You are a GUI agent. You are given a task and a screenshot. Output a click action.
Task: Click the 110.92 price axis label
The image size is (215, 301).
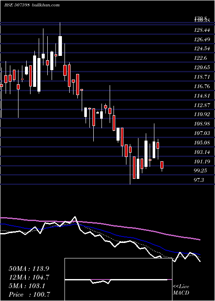click(202, 114)
